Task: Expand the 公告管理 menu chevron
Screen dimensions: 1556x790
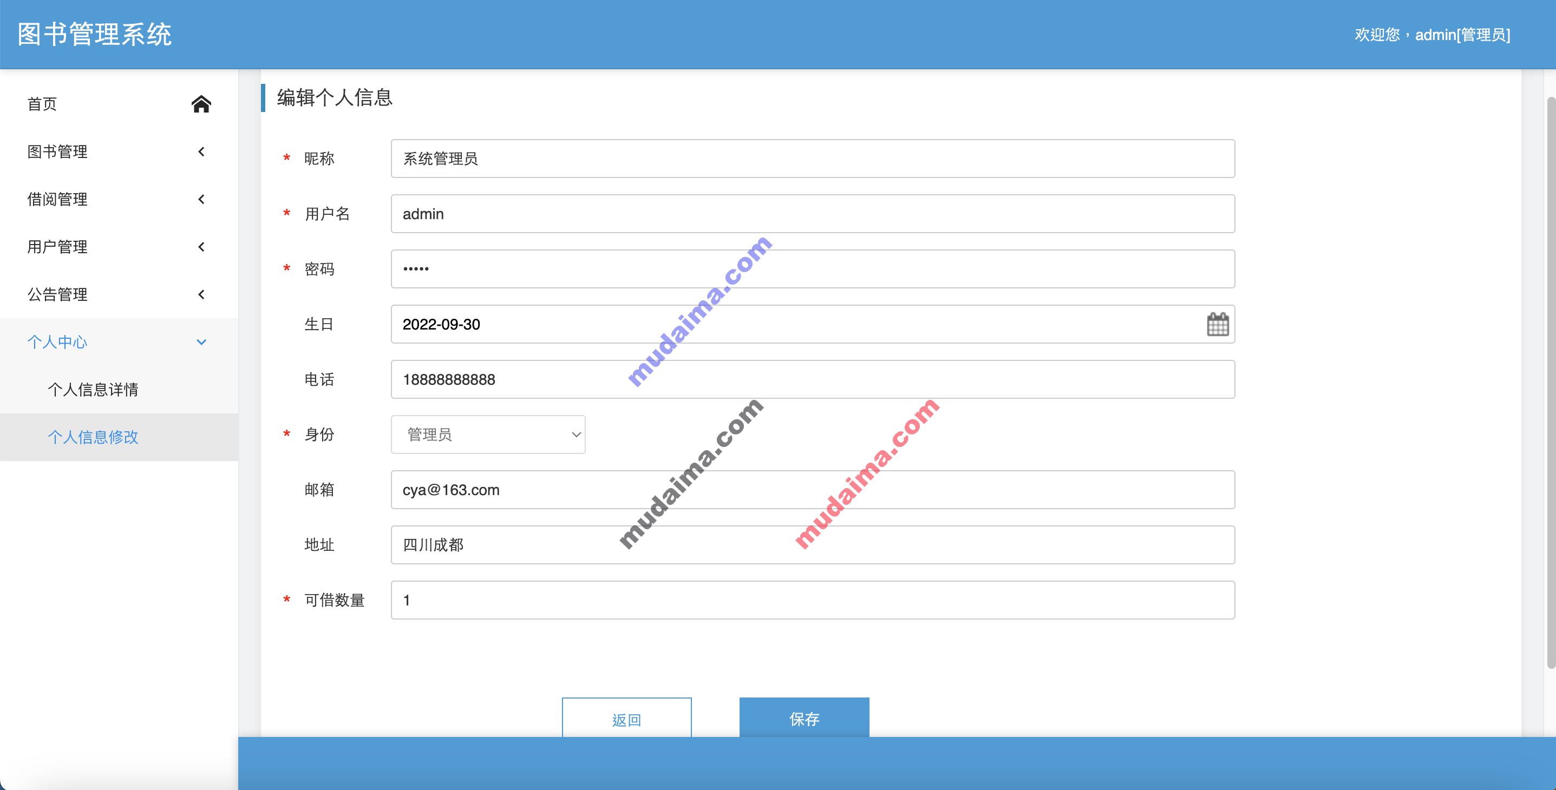Action: click(201, 294)
